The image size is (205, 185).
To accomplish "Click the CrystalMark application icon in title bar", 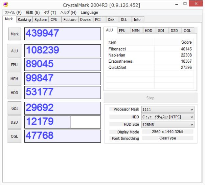I will pyautogui.click(x=6, y=5).
